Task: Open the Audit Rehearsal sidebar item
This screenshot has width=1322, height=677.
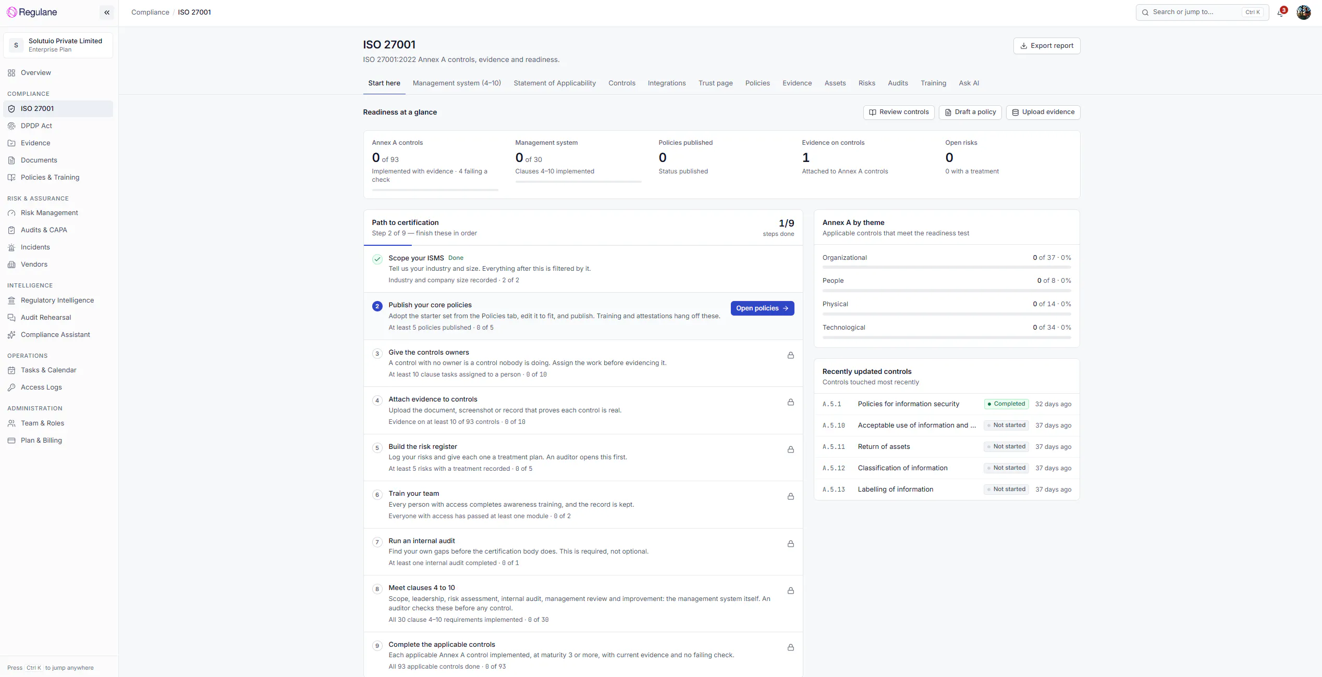Action: tap(58, 318)
